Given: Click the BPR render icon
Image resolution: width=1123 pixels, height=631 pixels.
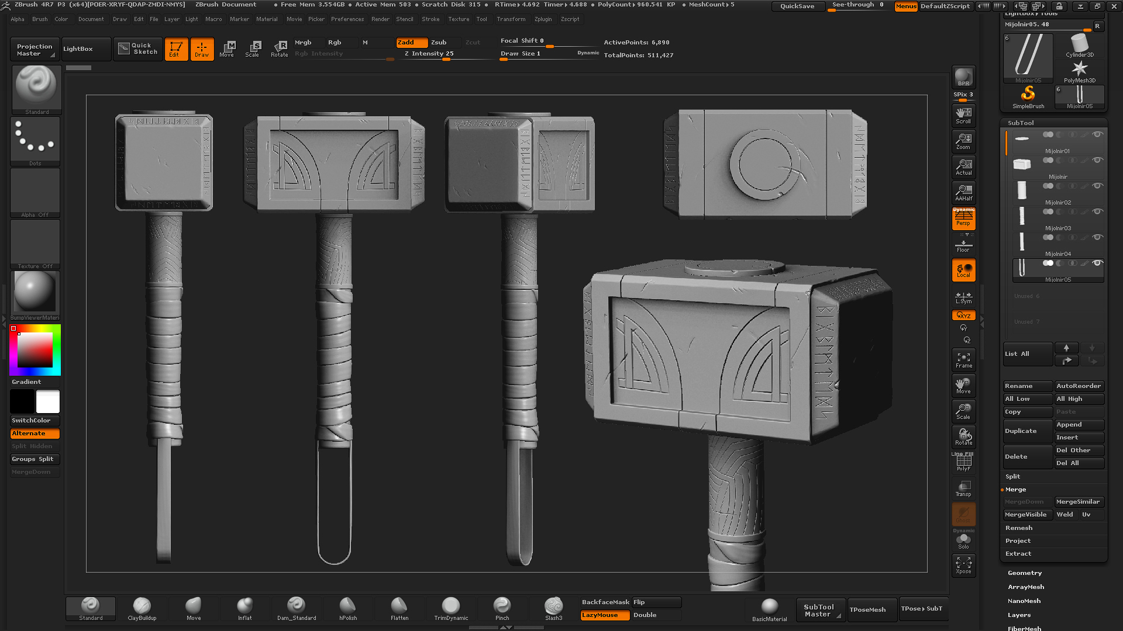Looking at the screenshot, I should coord(963,77).
